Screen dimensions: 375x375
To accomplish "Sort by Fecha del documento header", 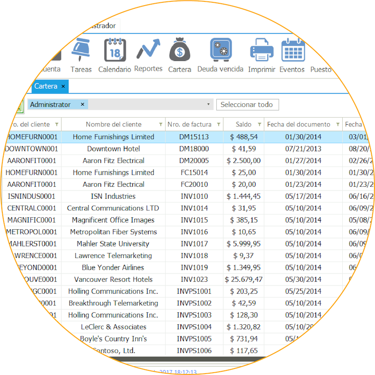I will pyautogui.click(x=298, y=125).
